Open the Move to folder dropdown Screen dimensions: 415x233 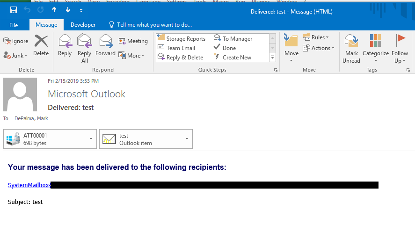tap(291, 48)
